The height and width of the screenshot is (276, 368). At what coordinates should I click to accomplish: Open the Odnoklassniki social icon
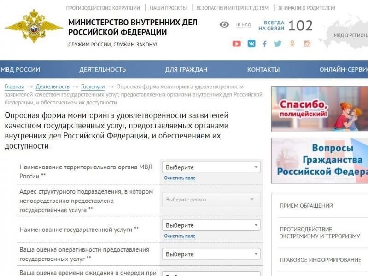tap(292, 44)
